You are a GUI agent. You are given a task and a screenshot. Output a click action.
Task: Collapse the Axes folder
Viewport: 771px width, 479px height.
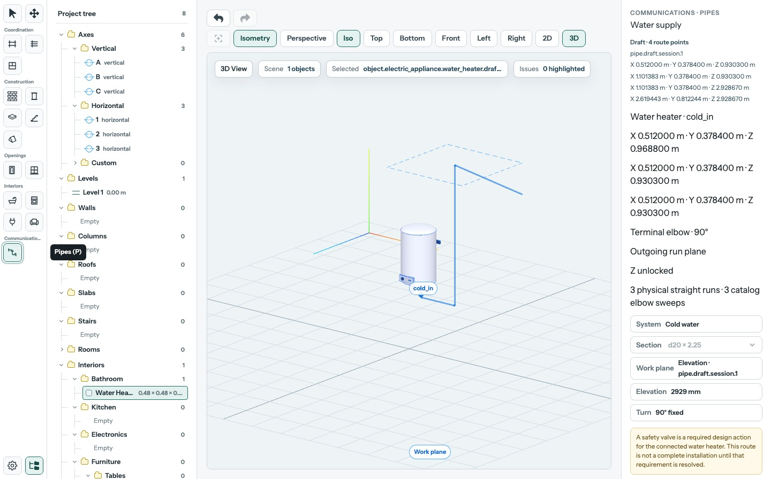point(62,35)
